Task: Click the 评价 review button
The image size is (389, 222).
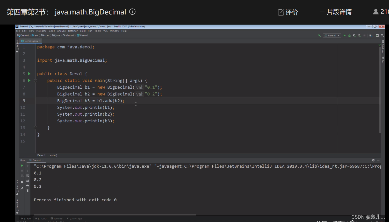Action: point(288,12)
